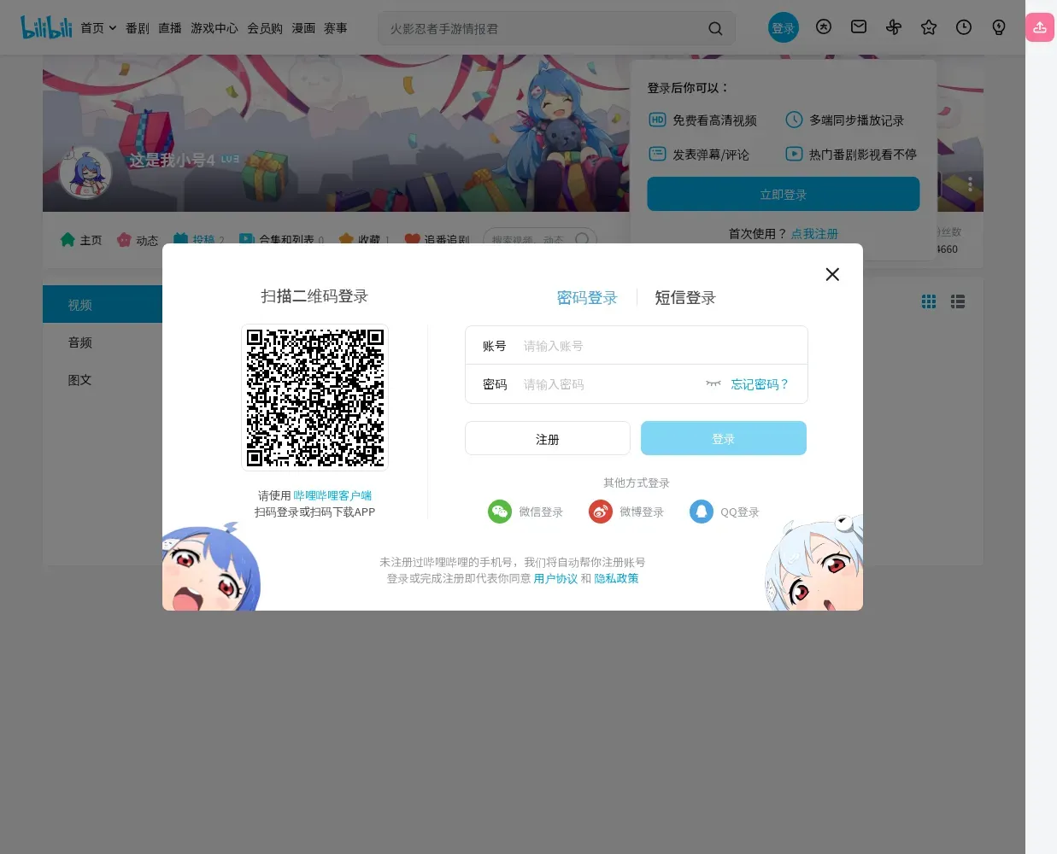The width and height of the screenshot is (1057, 854).
Task: Open the 收藏 profile tab
Action: pos(364,240)
